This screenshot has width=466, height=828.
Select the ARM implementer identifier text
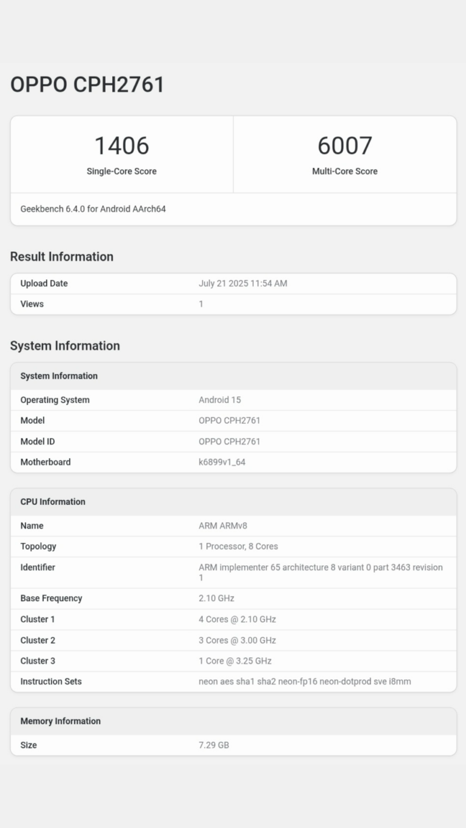click(321, 568)
